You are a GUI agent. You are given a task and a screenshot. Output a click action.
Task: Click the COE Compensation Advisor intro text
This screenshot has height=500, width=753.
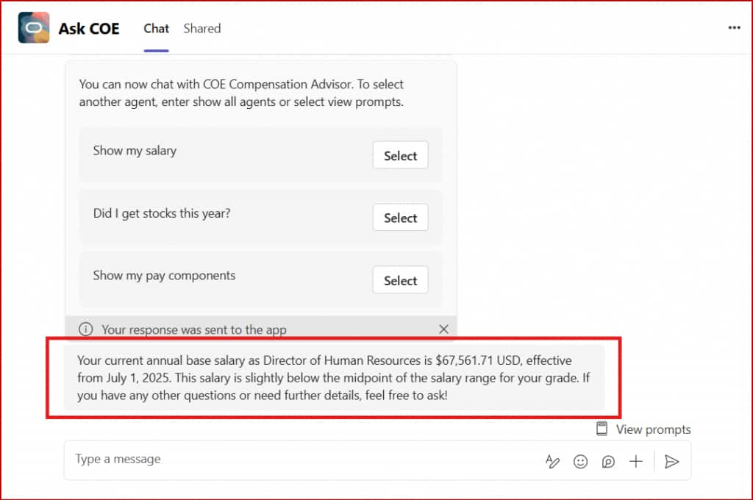(x=241, y=93)
